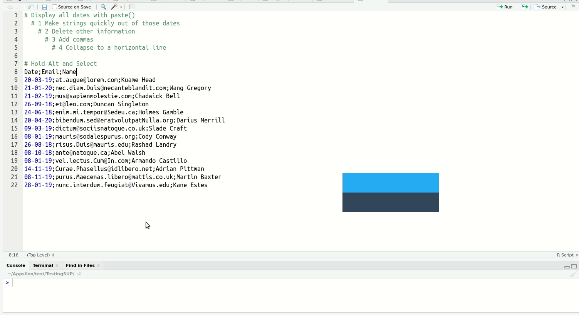Click the Save current document icon
Viewport: 579px width, 315px height.
pos(44,7)
